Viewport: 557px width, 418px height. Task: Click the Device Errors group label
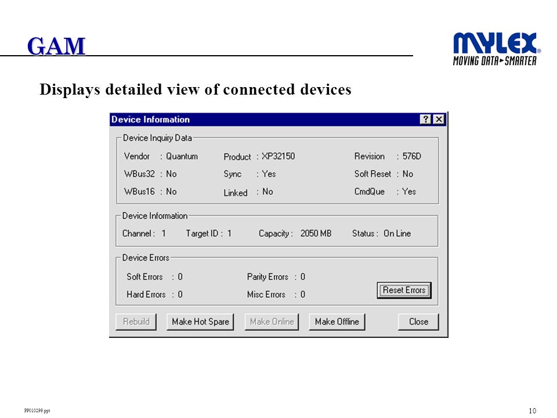pos(146,258)
